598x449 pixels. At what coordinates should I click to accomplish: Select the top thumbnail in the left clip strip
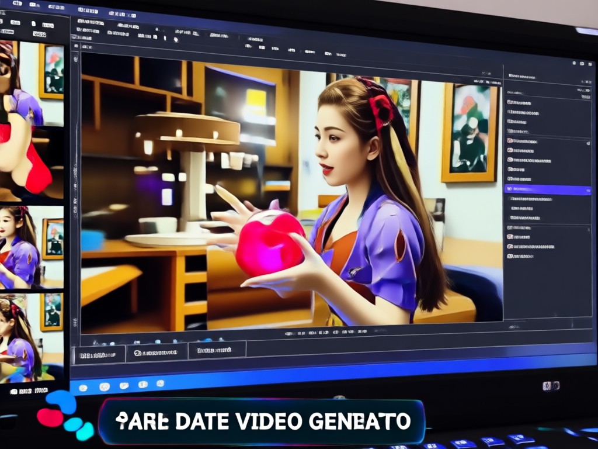(32, 121)
